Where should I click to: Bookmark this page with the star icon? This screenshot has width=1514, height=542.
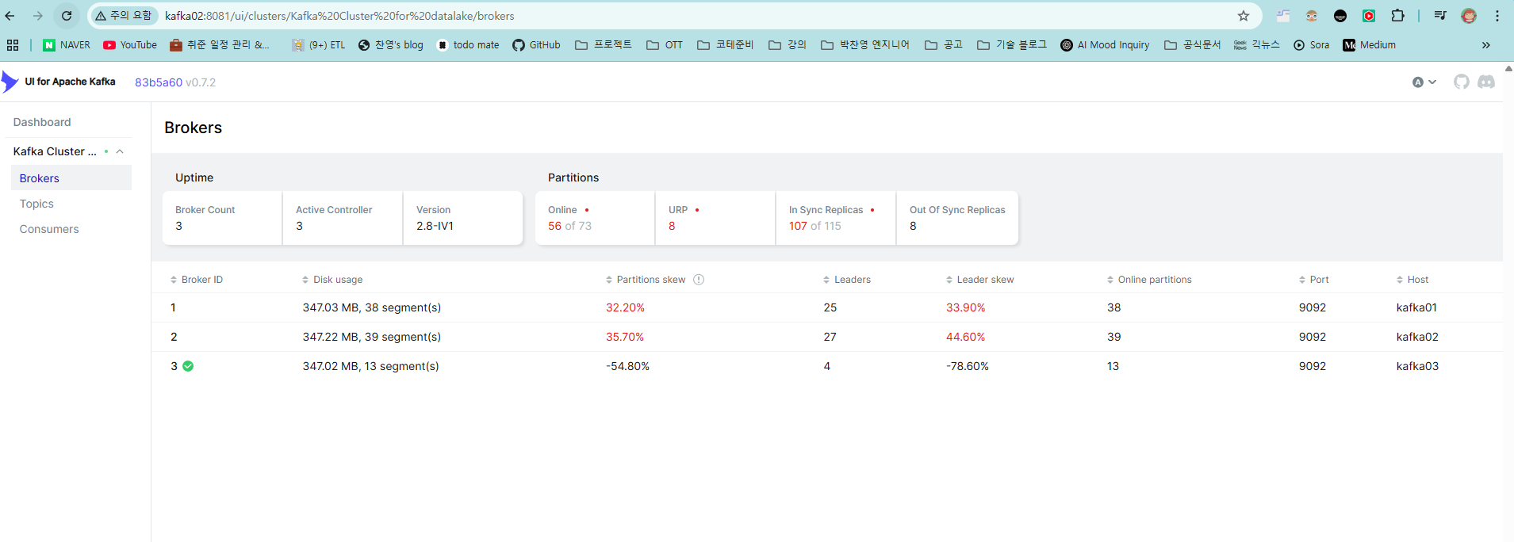pos(1243,16)
